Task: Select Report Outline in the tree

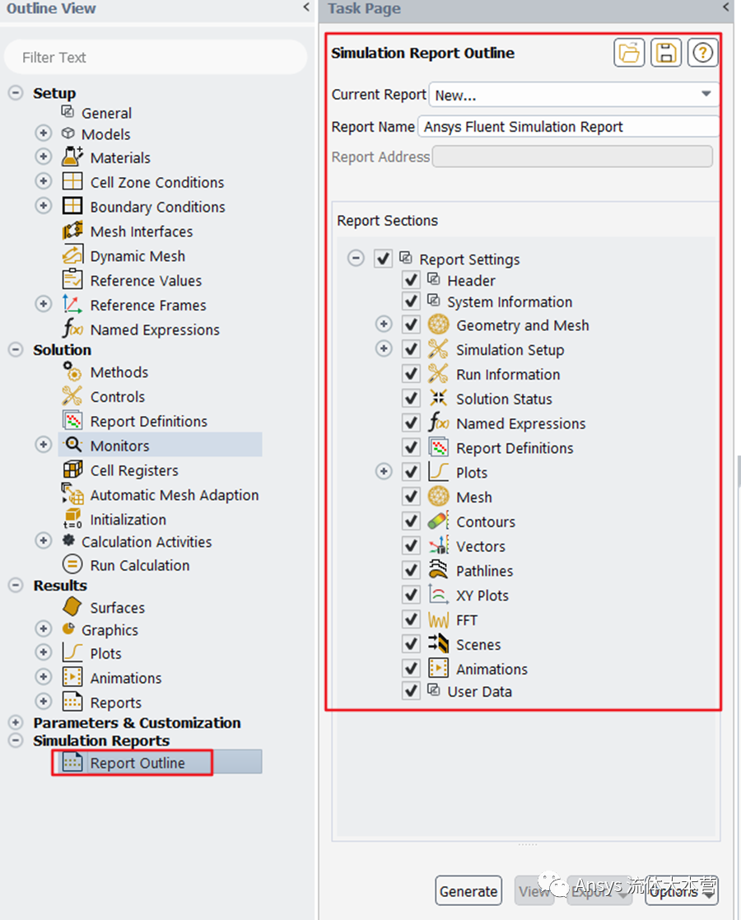Action: pyautogui.click(x=137, y=763)
